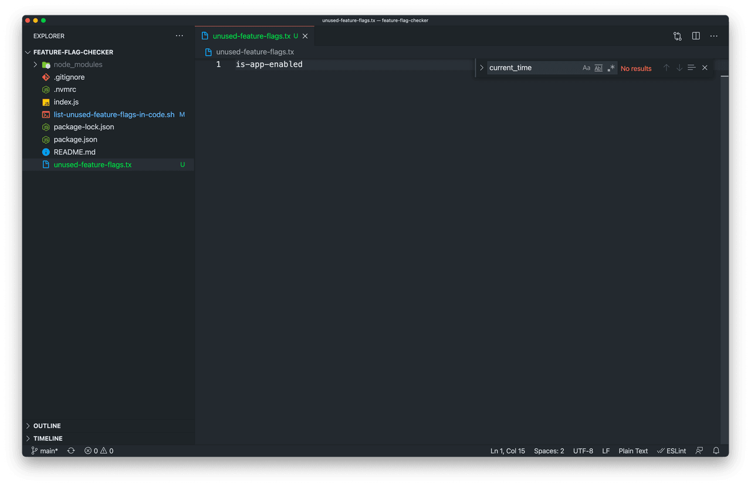
Task: Click the index.js JS file icon
Action: tap(46, 102)
